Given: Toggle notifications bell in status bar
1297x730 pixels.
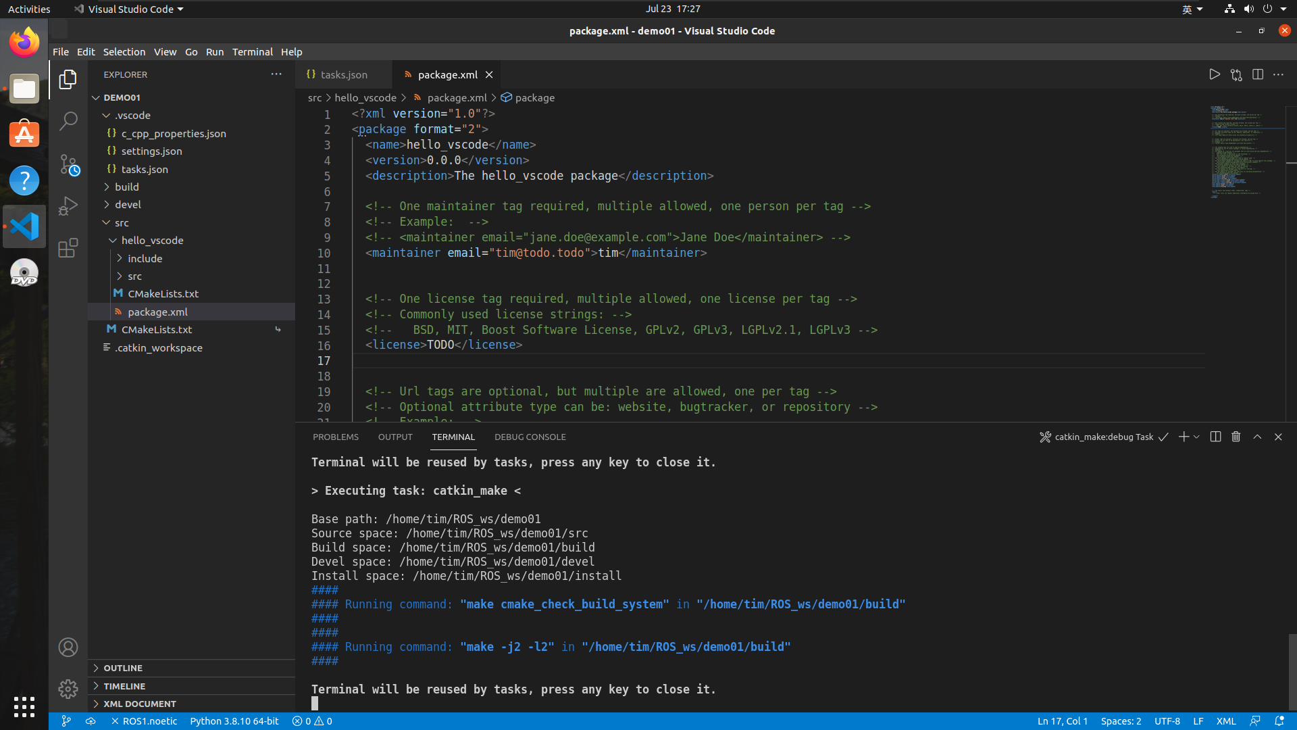Looking at the screenshot, I should [x=1279, y=721].
